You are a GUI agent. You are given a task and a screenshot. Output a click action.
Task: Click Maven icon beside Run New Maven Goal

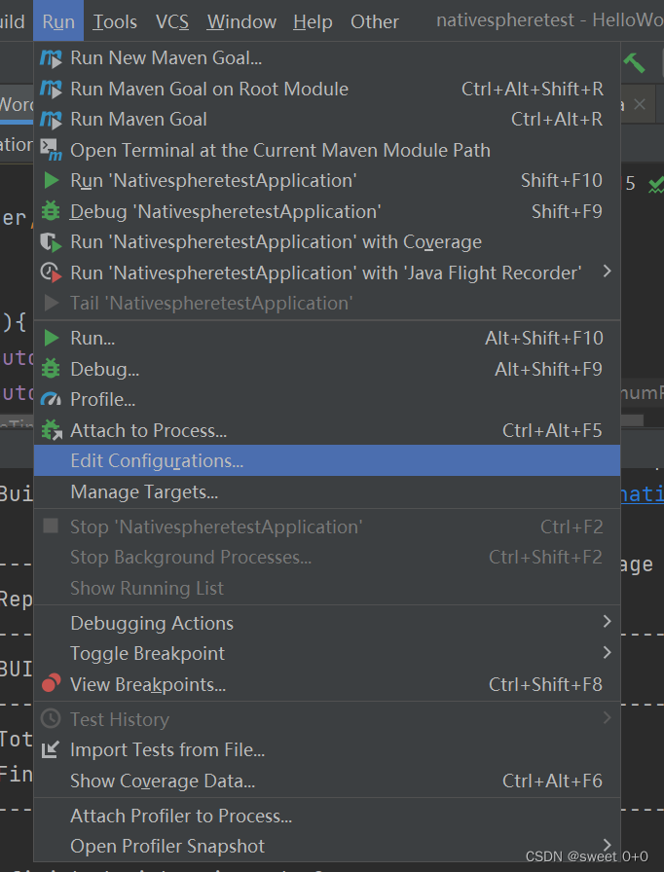click(51, 57)
